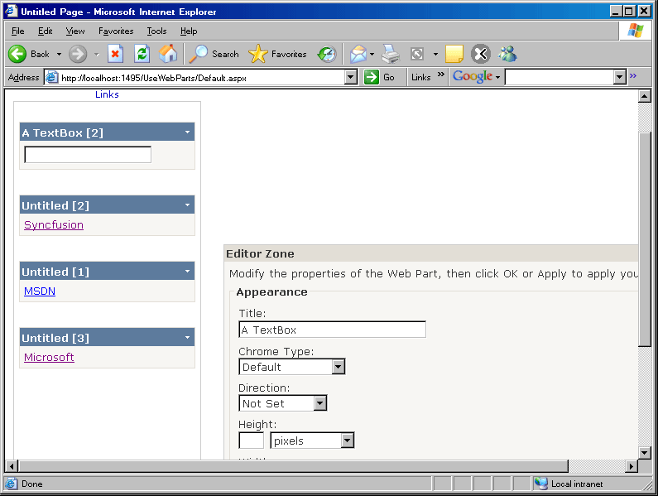This screenshot has height=496, width=658.
Task: Go to the Home page icon
Action: click(168, 54)
